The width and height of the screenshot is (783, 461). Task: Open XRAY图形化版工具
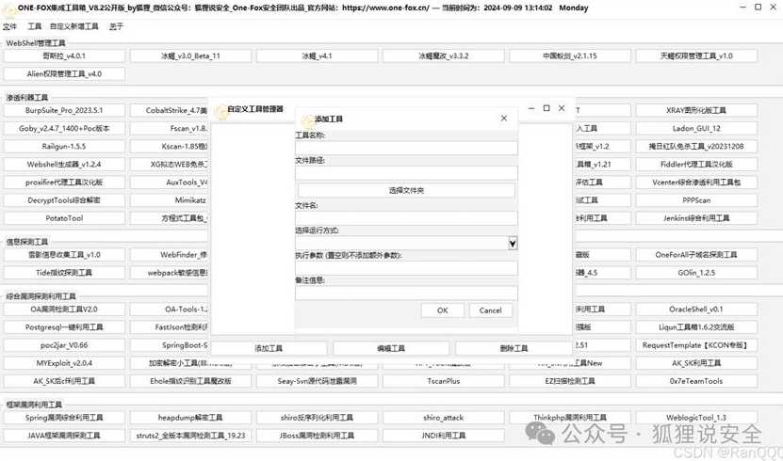pos(696,110)
